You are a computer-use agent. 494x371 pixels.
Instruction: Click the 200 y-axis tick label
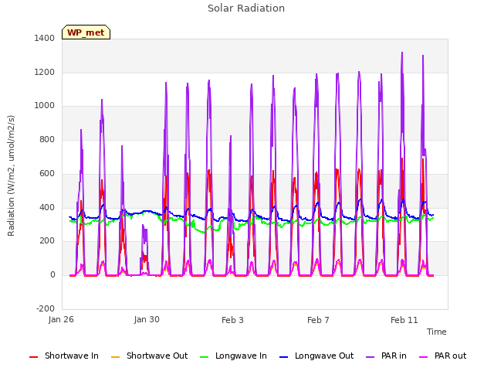click(47, 240)
